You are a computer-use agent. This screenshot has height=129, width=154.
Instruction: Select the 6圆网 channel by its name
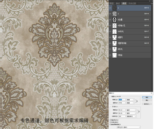click(120, 37)
